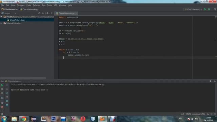Close the CheckNetworks.py editor tab
The height and width of the screenshot is (122, 217).
tap(76, 13)
